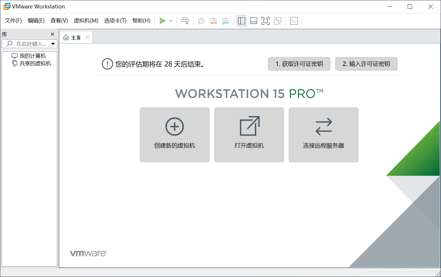Click the WORKSTATION 15 PRO heading
The image size is (441, 277).
(x=249, y=94)
